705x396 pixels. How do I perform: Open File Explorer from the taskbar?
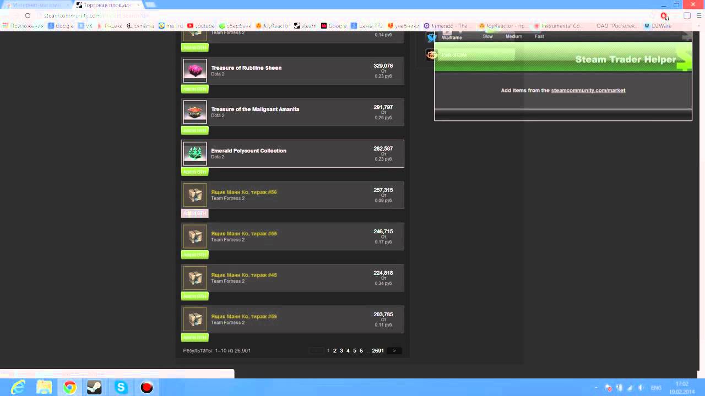coord(44,387)
